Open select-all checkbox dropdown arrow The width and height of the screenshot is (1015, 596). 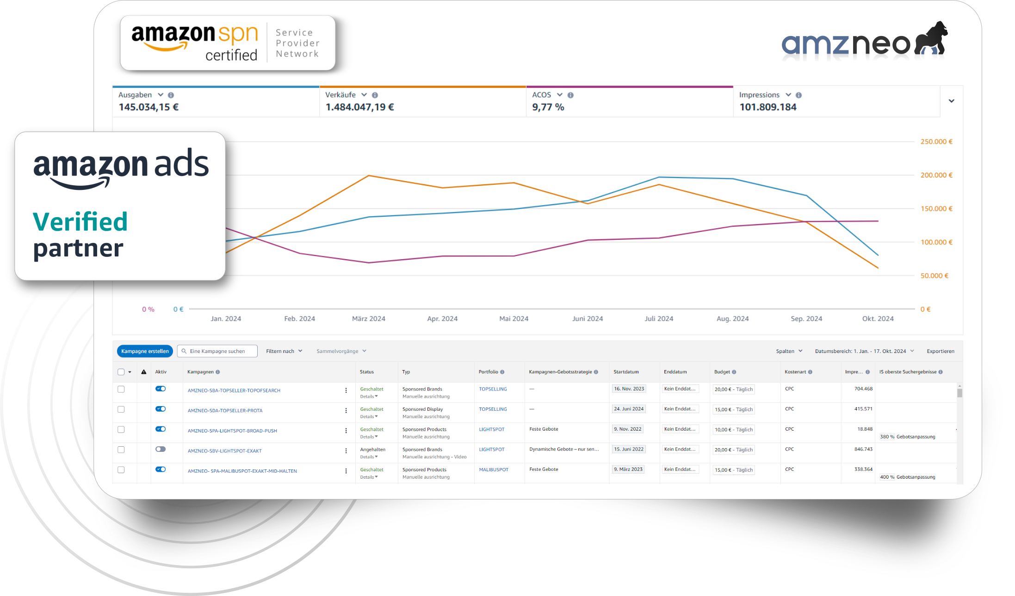130,372
